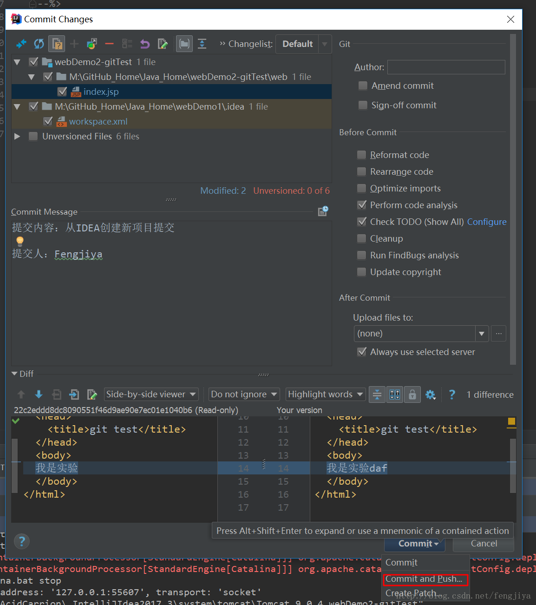Click the red Delete minus icon
This screenshot has width=536, height=605.
(x=110, y=44)
